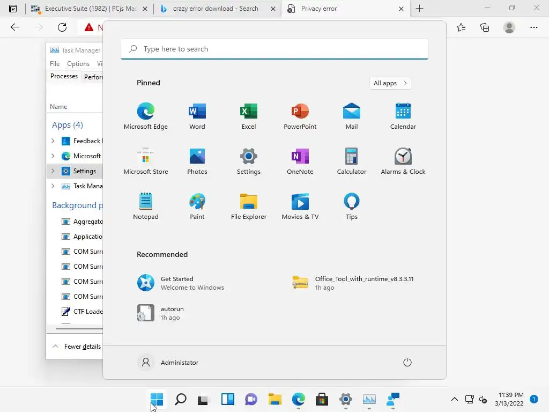Open the Calendar app

pyautogui.click(x=403, y=116)
